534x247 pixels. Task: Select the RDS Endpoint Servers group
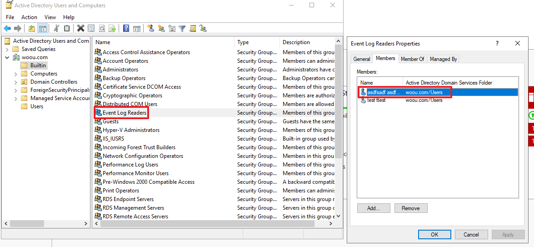pyautogui.click(x=128, y=199)
